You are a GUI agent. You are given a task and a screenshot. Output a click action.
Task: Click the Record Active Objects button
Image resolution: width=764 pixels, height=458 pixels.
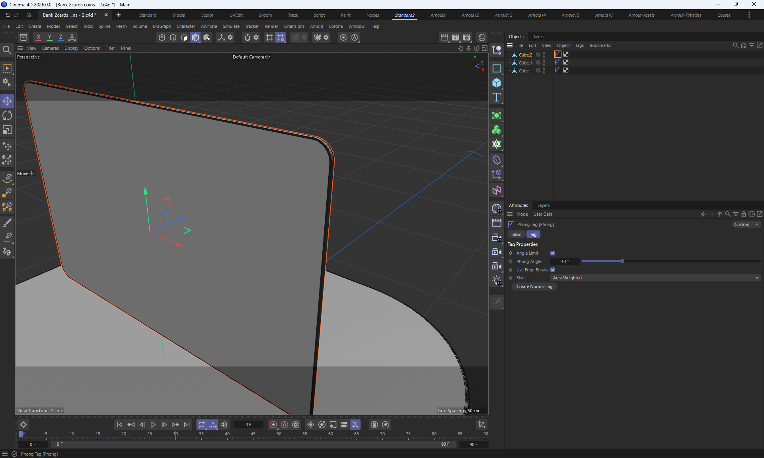(273, 425)
